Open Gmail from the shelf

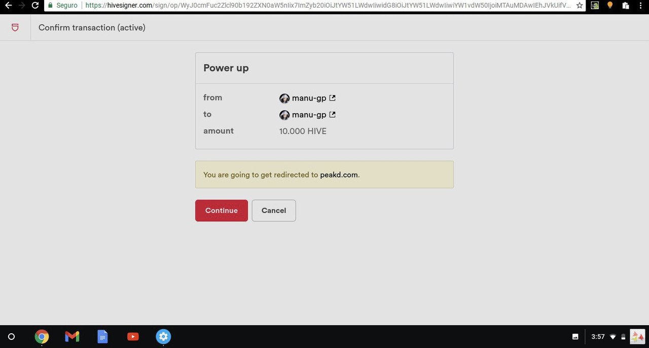(x=72, y=336)
